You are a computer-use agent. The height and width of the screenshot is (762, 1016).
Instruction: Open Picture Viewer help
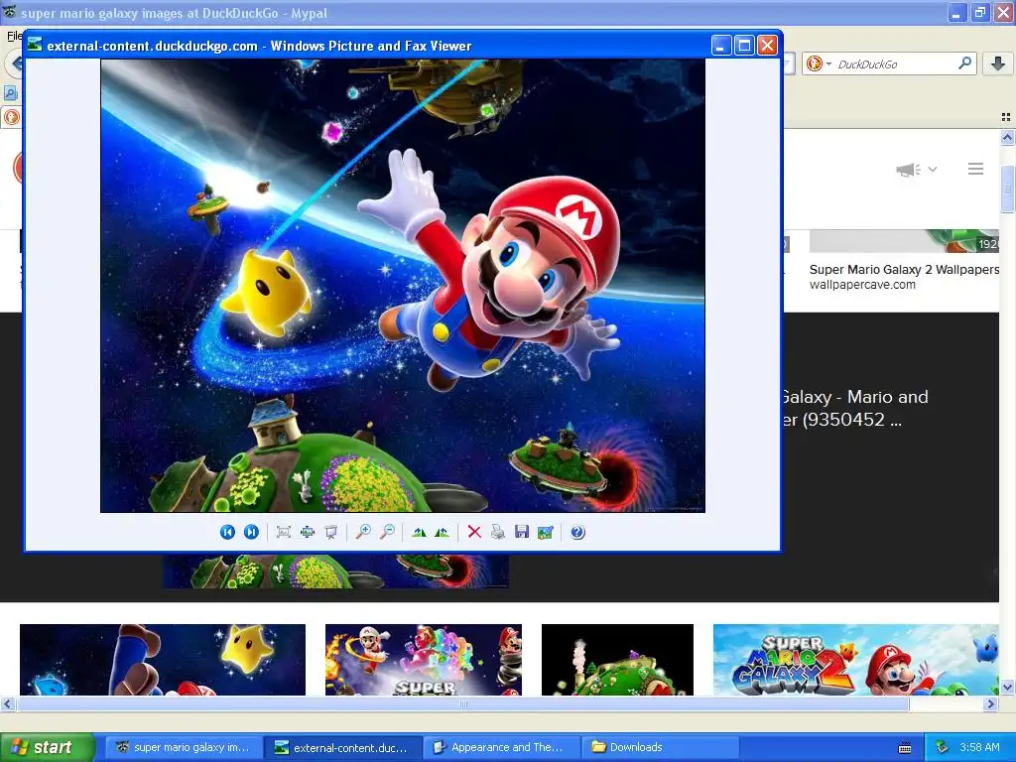577,532
